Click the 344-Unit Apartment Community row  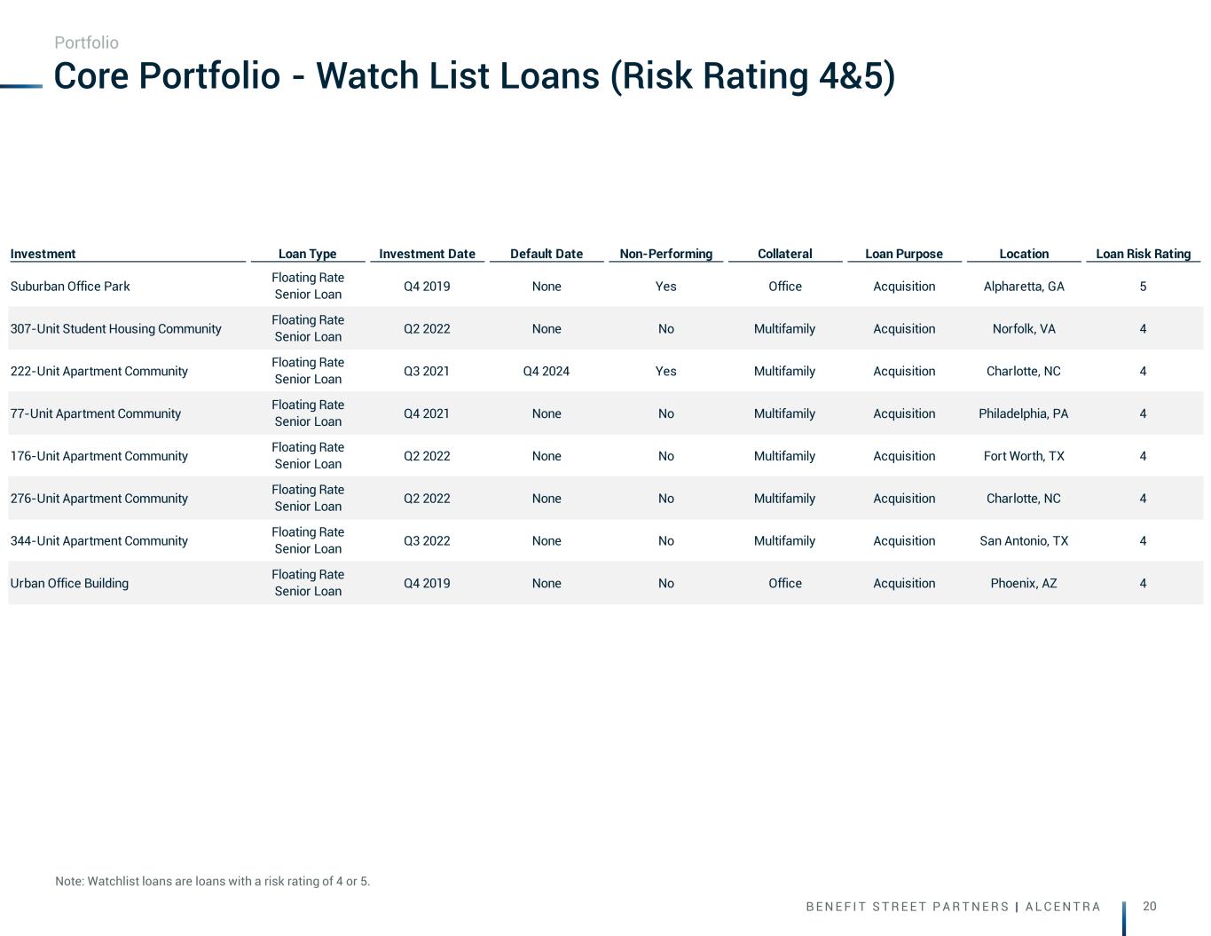point(605,540)
